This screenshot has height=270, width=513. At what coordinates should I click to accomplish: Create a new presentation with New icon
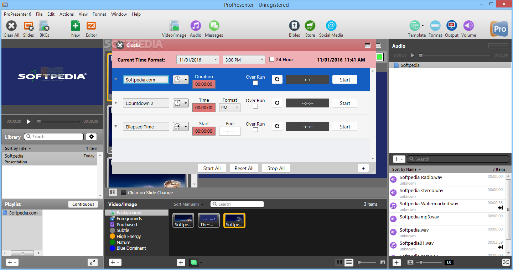click(x=76, y=26)
